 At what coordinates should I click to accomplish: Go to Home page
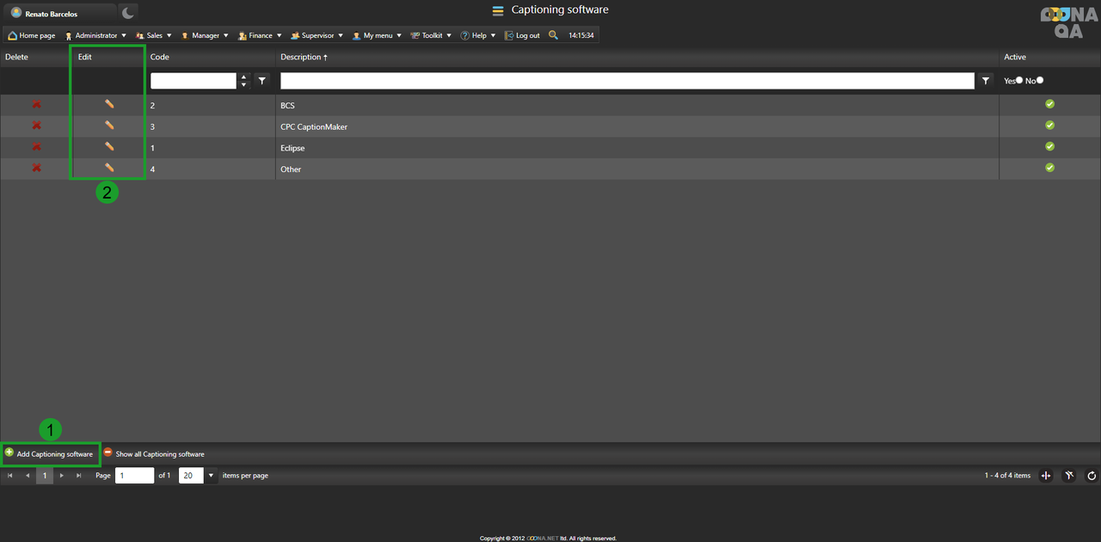pos(32,35)
